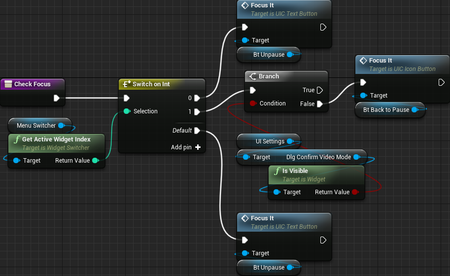
Task: Select the Is Visible function node header
Action: pyautogui.click(x=316, y=175)
